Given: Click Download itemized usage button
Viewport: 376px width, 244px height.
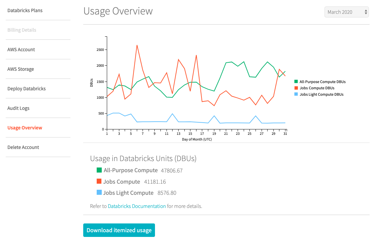Looking at the screenshot, I should tap(119, 230).
